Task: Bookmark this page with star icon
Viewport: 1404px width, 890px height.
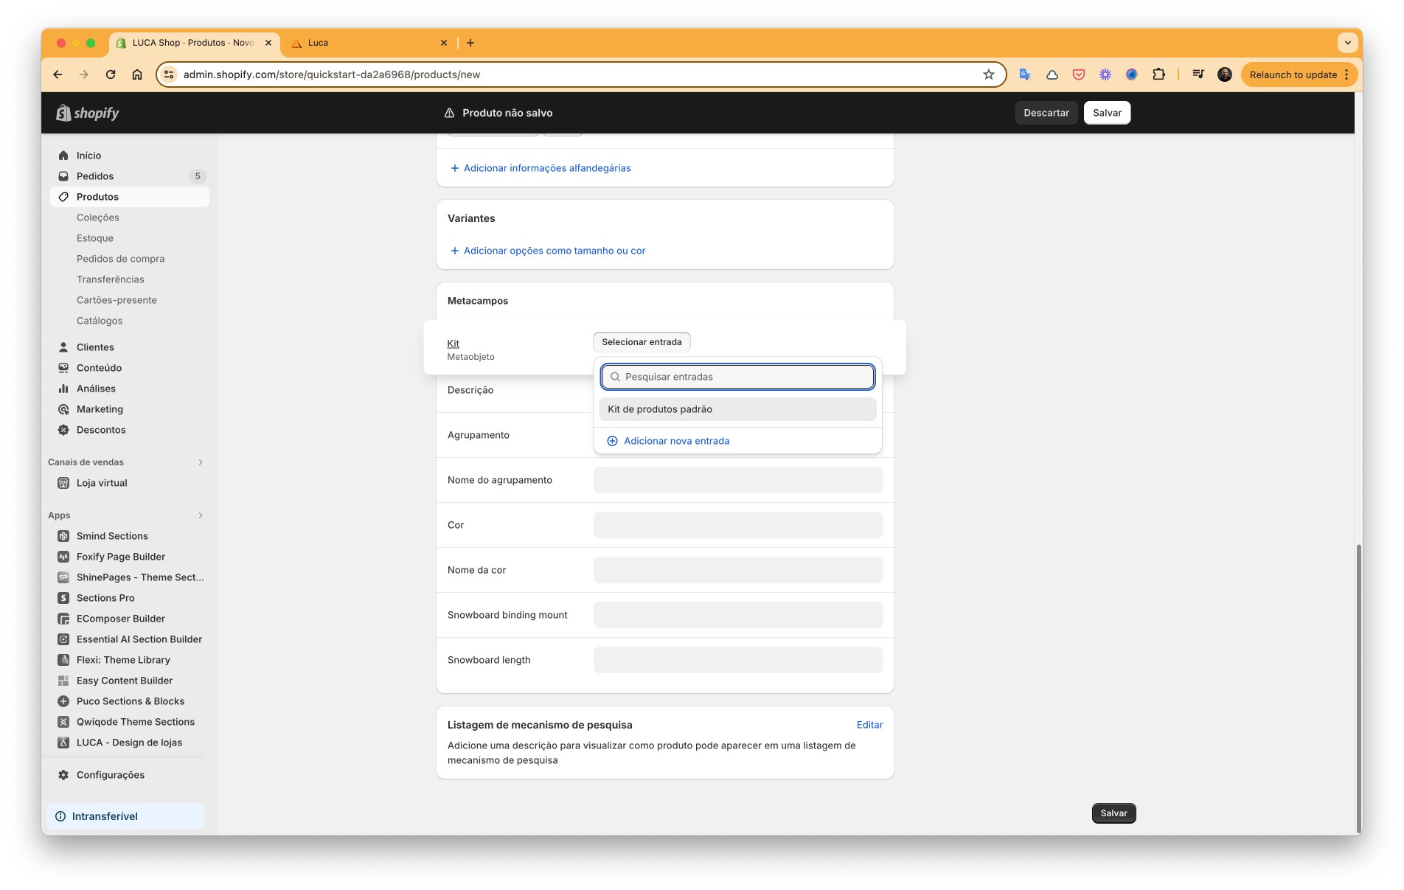Action: (988, 74)
